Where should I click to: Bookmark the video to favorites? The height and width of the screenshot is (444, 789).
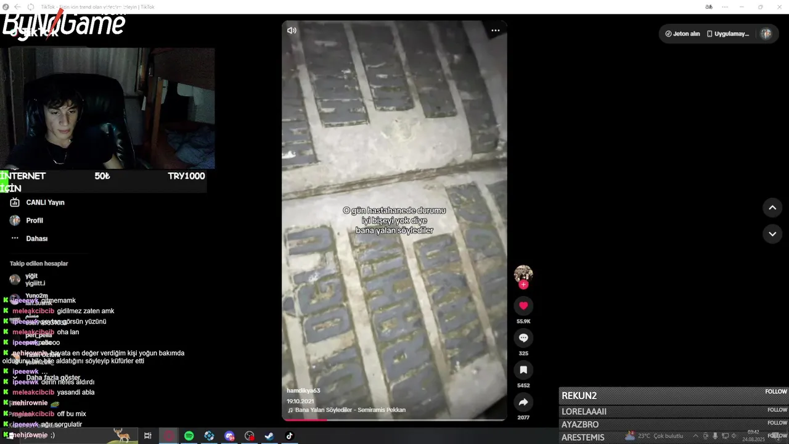pos(523,370)
